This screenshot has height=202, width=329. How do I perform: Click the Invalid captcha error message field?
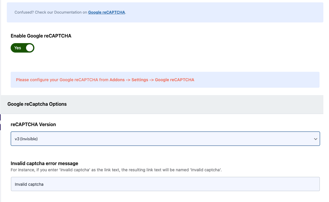coord(165,184)
